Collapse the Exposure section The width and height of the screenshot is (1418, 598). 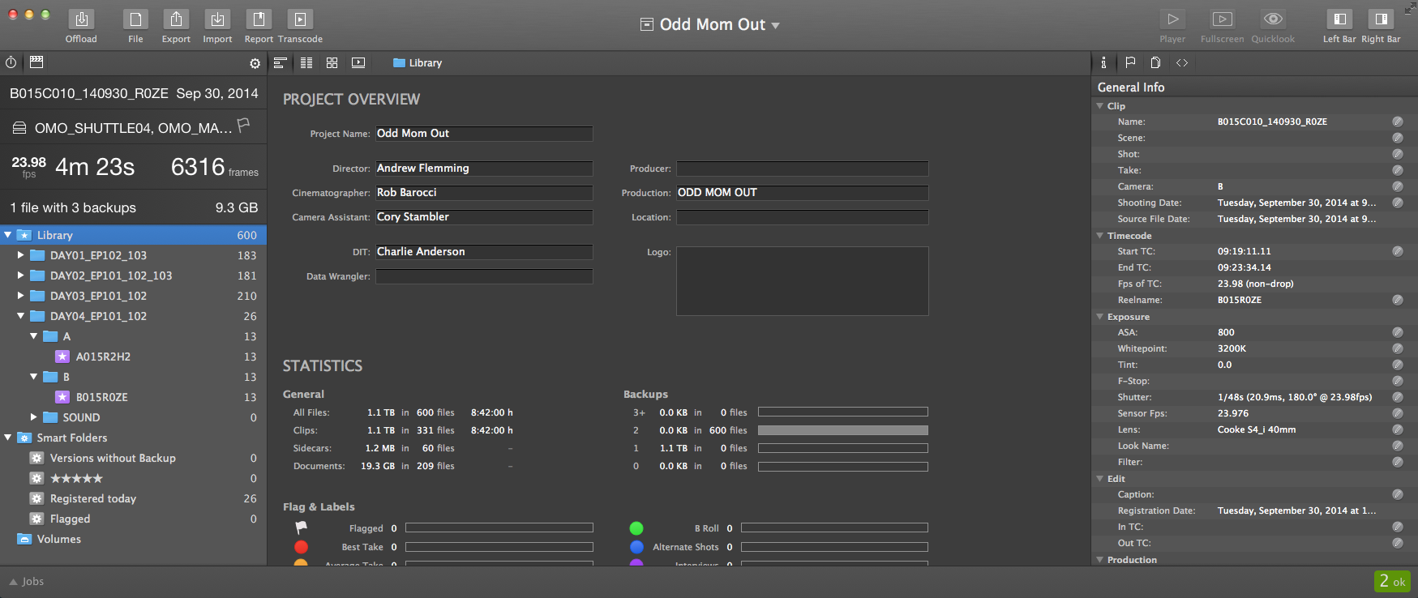coord(1100,317)
